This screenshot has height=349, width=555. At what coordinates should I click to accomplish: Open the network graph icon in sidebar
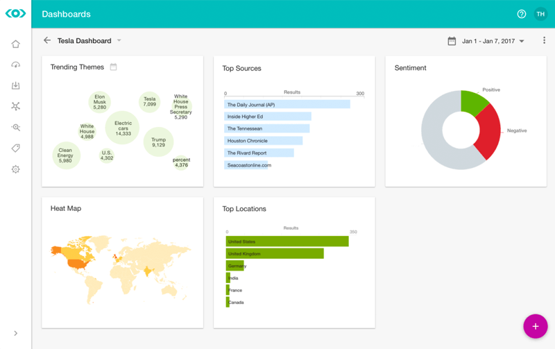pos(15,106)
